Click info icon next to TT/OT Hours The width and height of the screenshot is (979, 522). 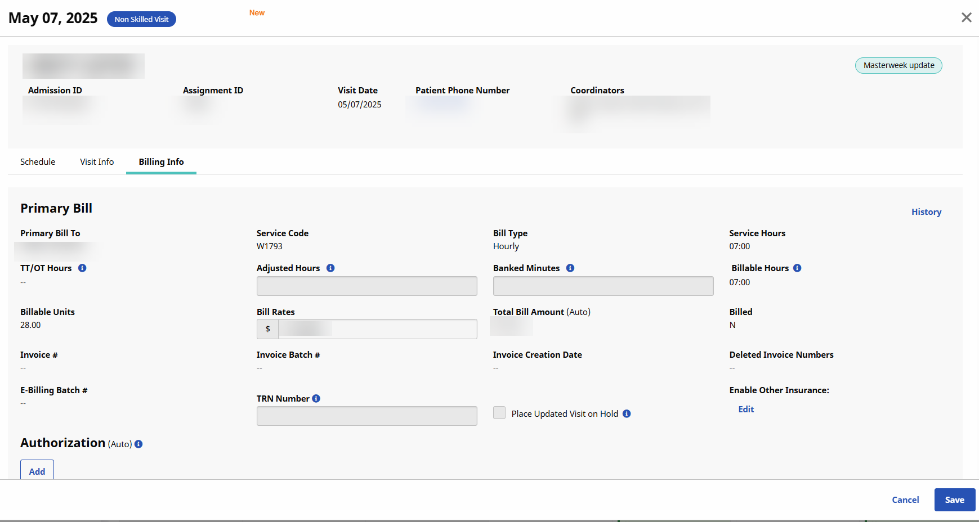click(82, 268)
